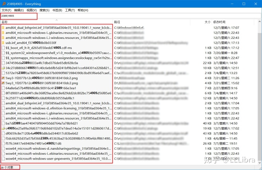
Task: Click folder icon of usb.inf_amd64_f374905 row
Action: pos(3,43)
